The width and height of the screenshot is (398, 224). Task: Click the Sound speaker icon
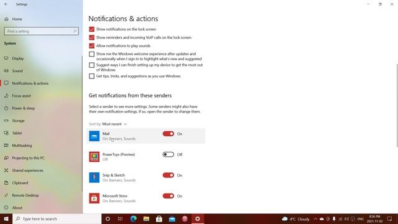click(x=6, y=70)
